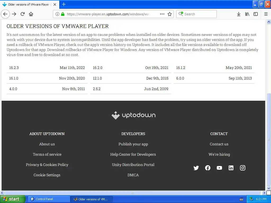This screenshot has height=203, width=271.
Task: Open the Library bookmarks icon
Action: click(247, 14)
